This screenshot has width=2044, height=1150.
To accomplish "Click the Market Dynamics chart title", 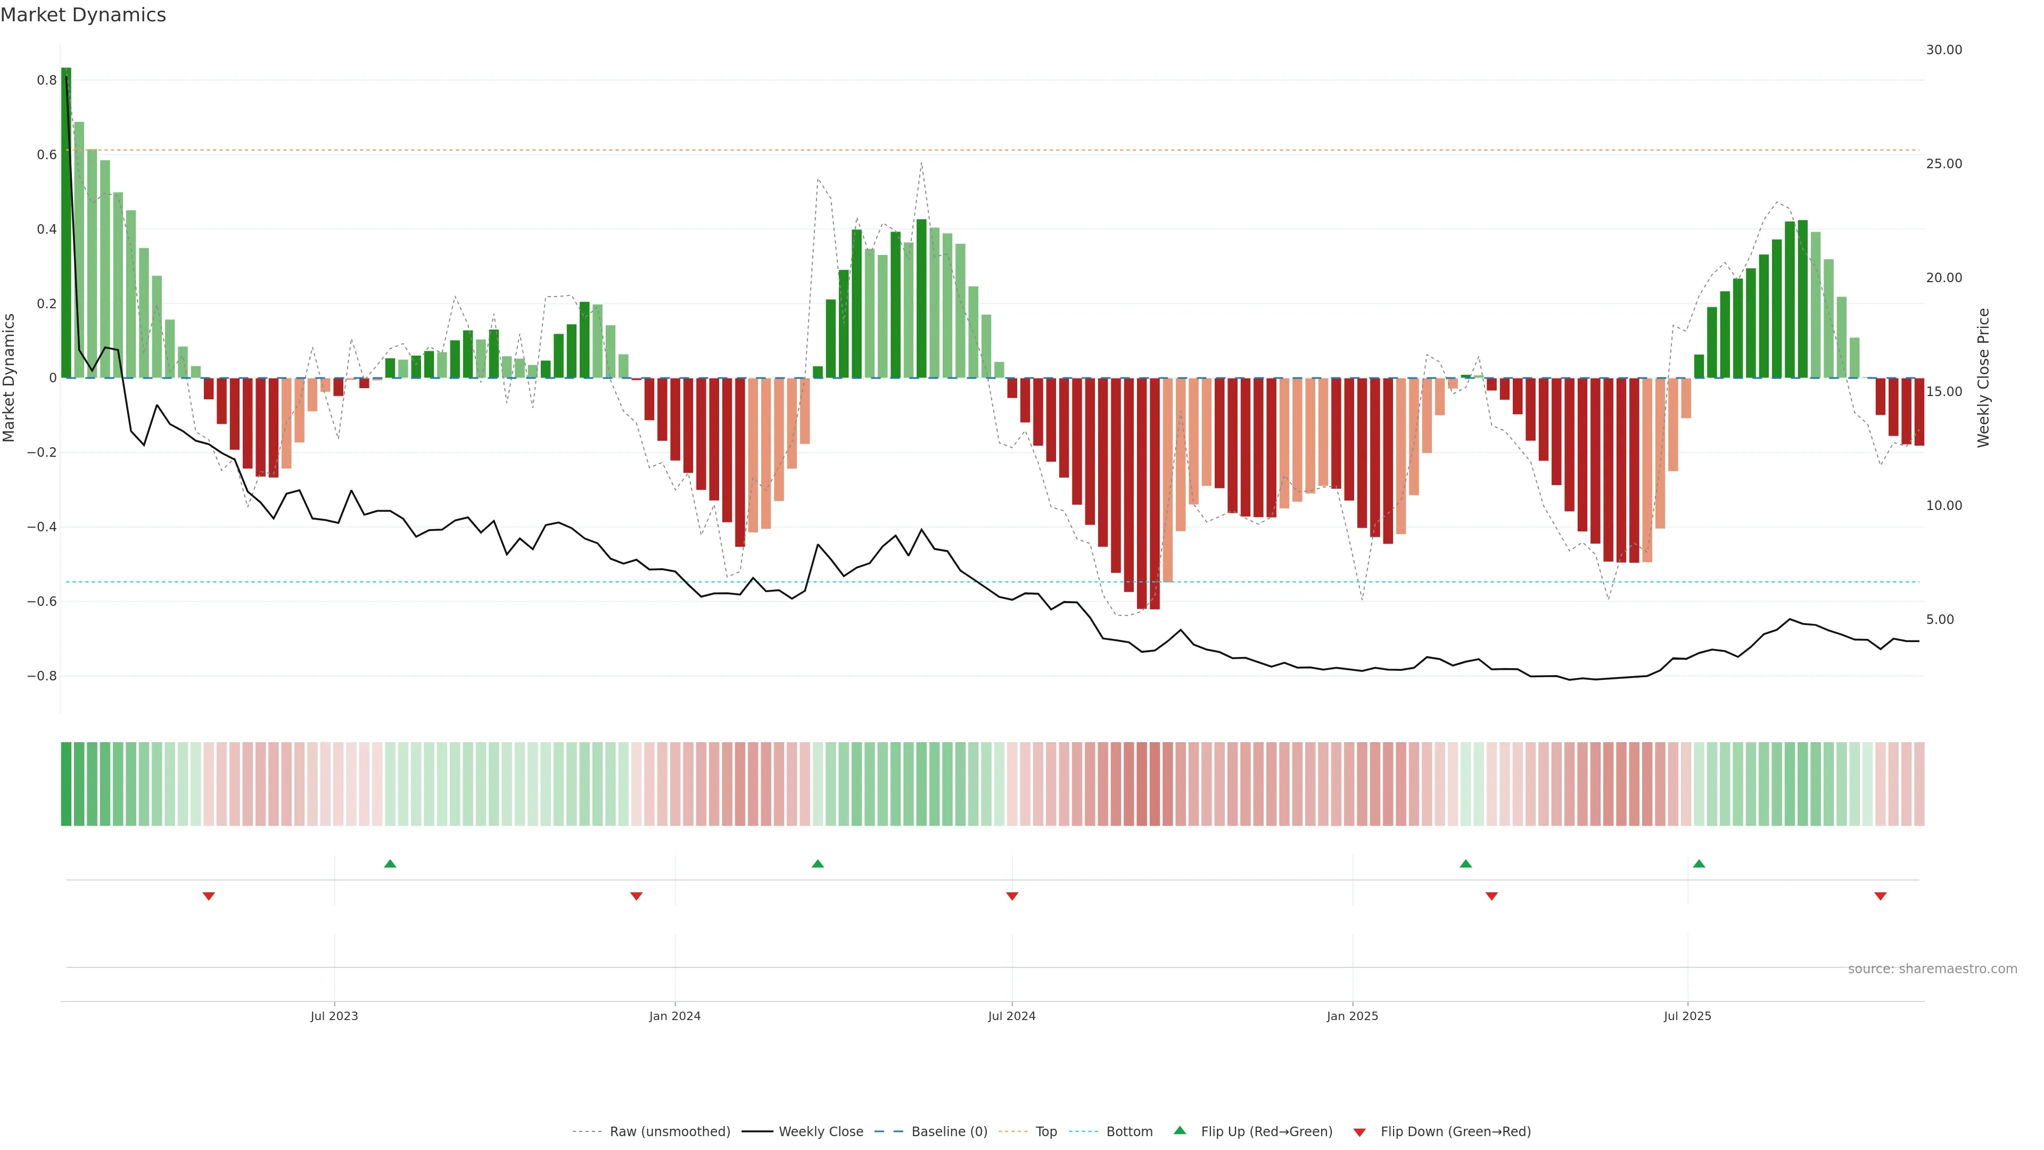I will tap(84, 15).
